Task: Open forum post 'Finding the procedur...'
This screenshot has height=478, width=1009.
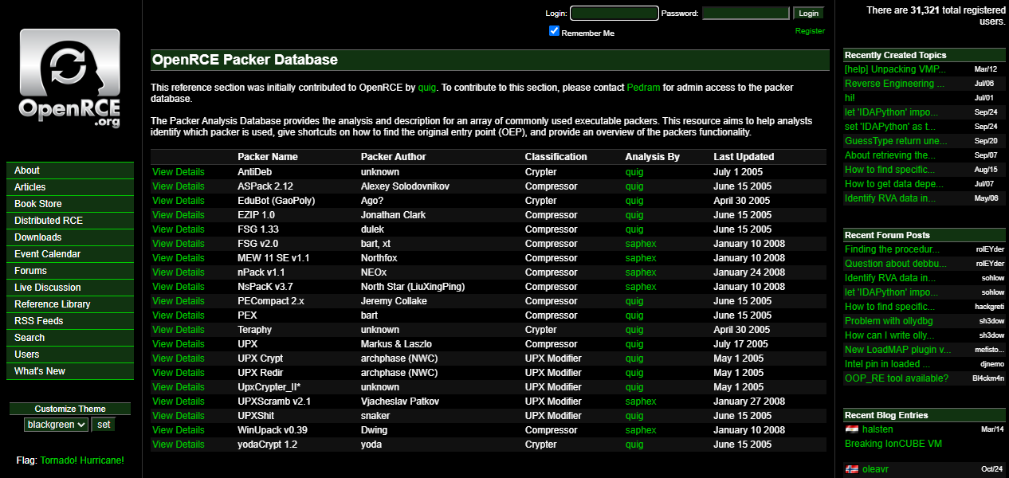Action: [893, 249]
